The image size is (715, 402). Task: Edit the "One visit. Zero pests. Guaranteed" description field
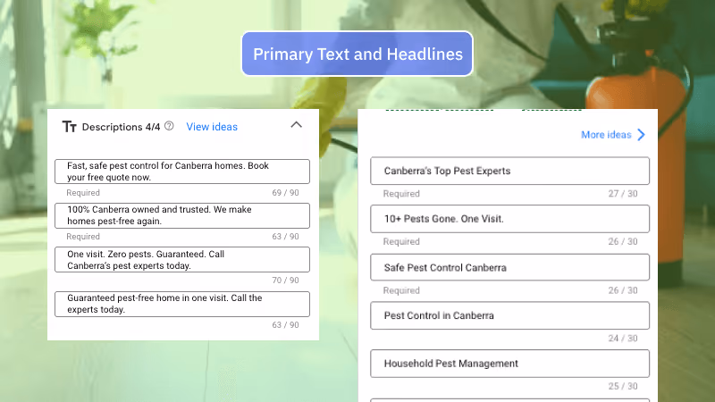point(182,260)
